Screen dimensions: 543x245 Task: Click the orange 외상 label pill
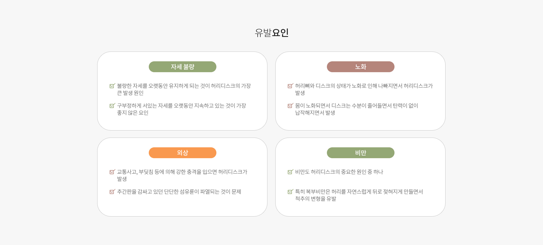tap(182, 153)
